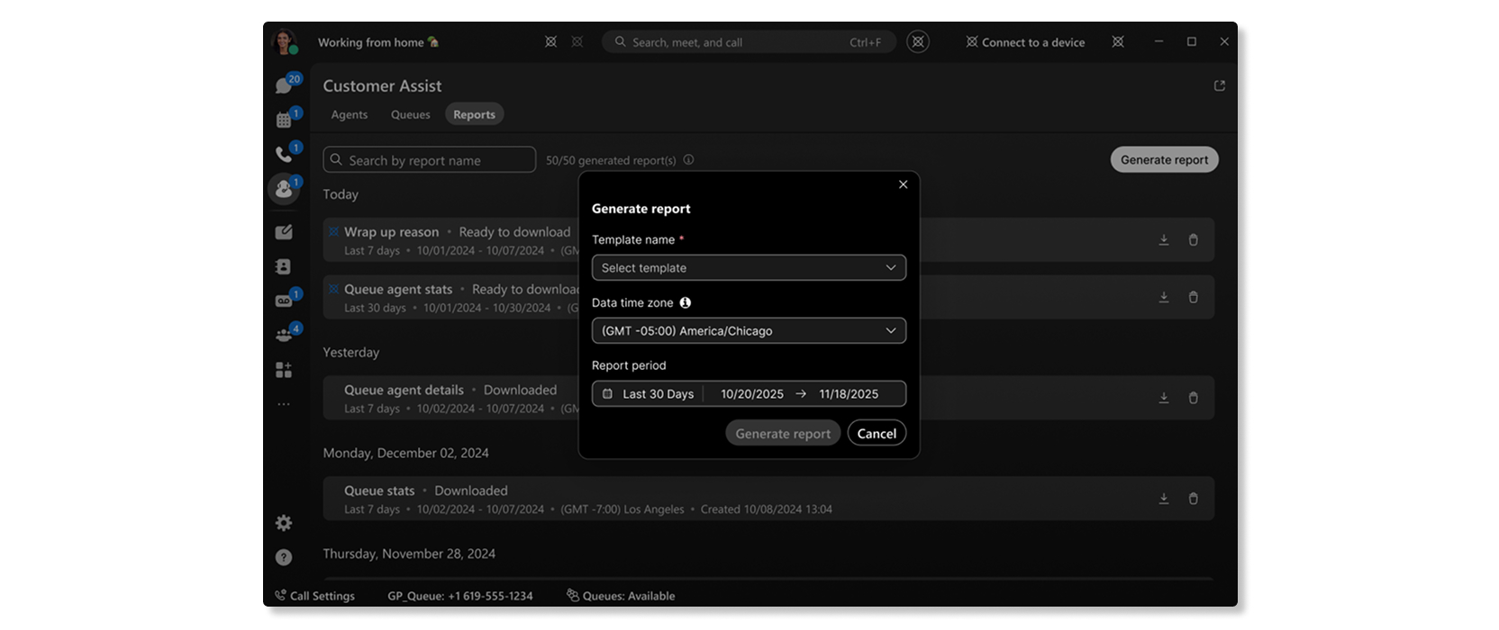This screenshot has height=630, width=1499.
Task: Click Queues: Available status
Action: coord(621,596)
